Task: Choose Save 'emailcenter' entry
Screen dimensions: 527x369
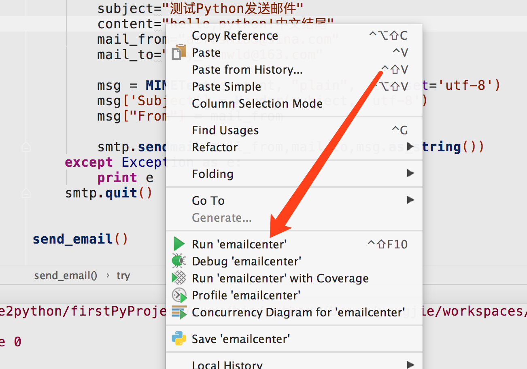Action: [294, 339]
